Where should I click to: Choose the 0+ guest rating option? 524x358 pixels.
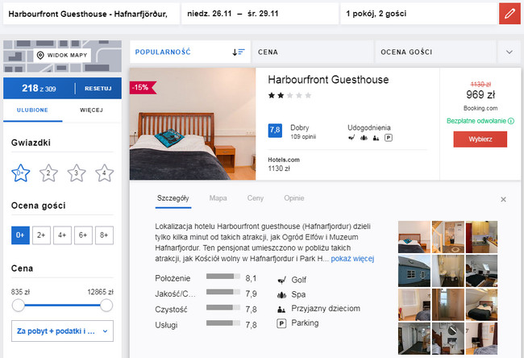pyautogui.click(x=21, y=235)
